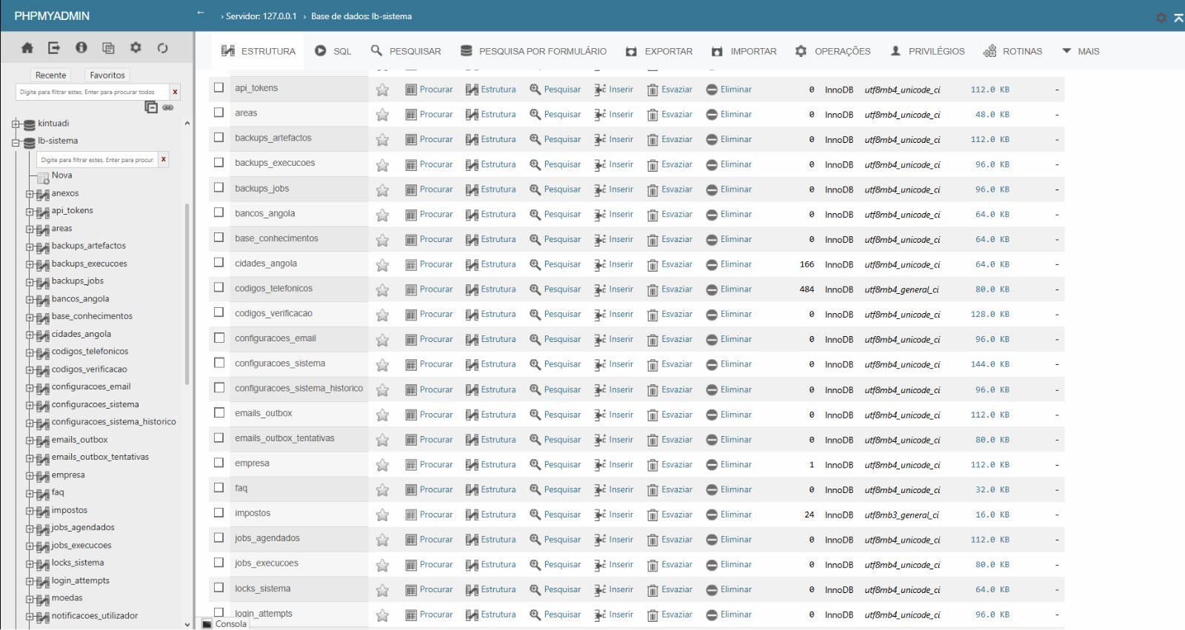This screenshot has width=1185, height=630.
Task: Expand the kintuadi database node
Action: pos(16,124)
